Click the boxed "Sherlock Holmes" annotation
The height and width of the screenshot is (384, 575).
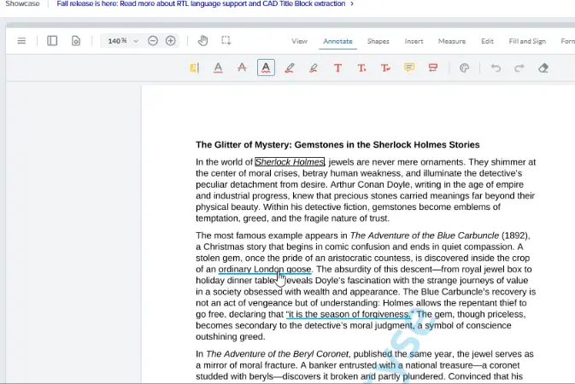(290, 162)
